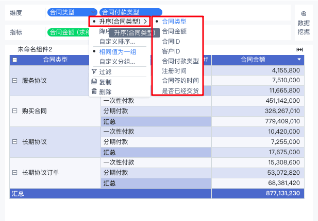
Task: Sort by 合同类型 in the submenu
Action: coord(174,22)
